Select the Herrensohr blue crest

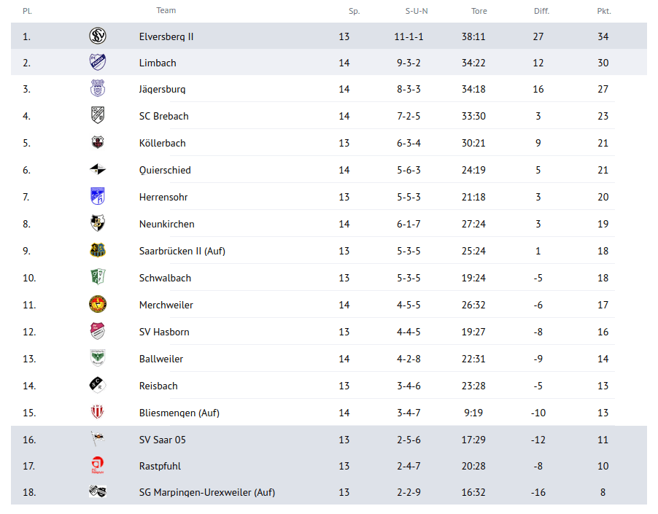tap(97, 197)
